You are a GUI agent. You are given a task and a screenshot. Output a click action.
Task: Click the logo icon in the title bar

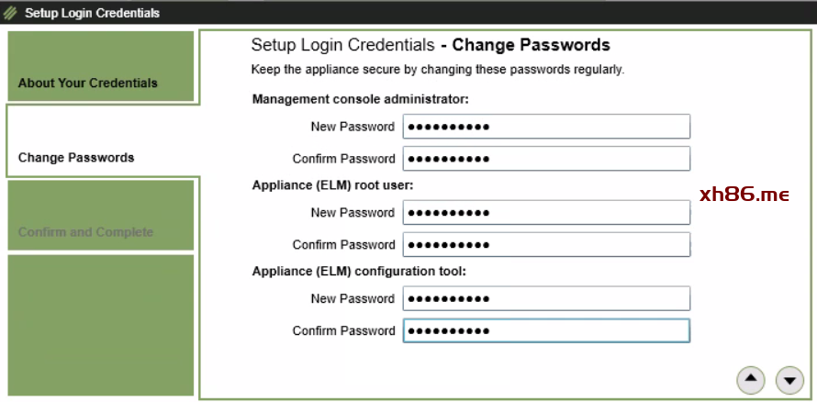coord(10,13)
